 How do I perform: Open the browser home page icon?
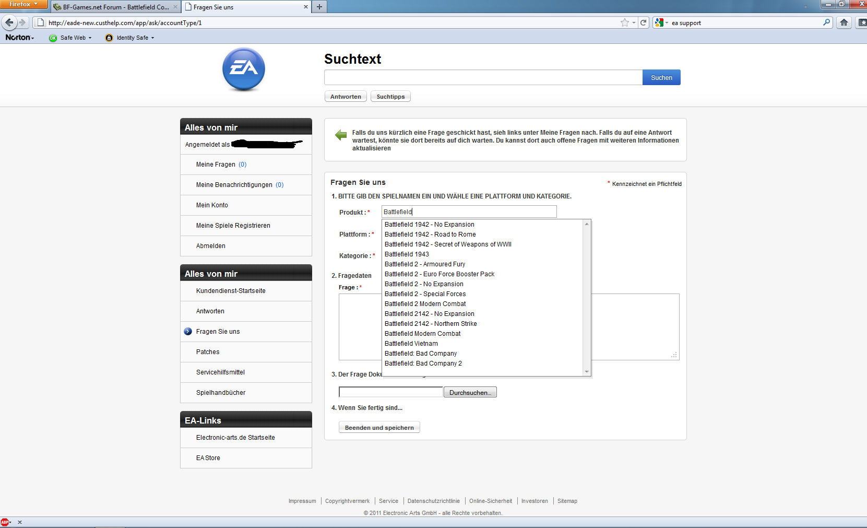844,22
